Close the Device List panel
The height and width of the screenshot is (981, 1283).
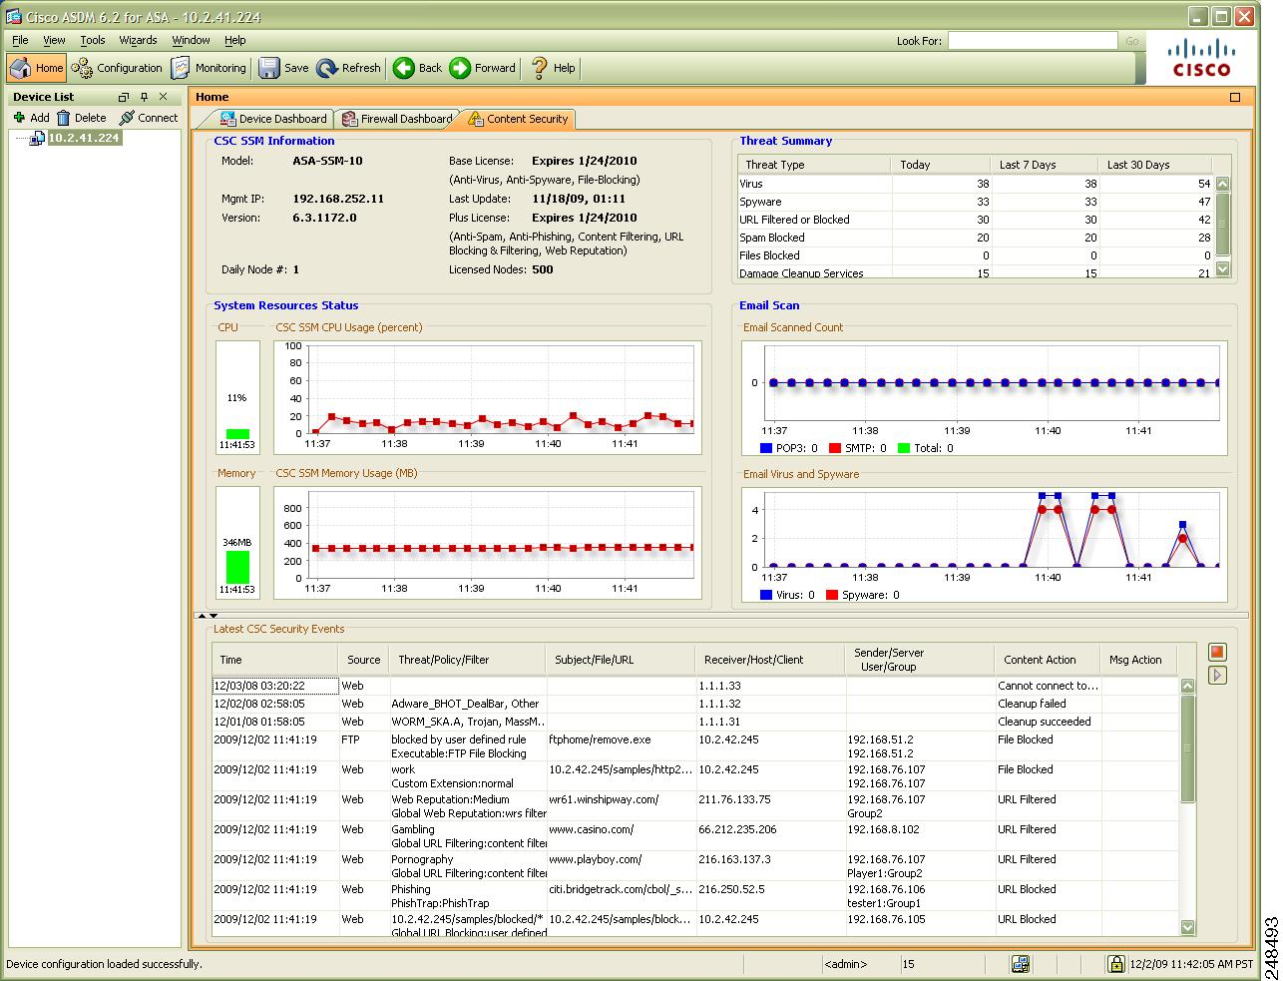(x=164, y=97)
